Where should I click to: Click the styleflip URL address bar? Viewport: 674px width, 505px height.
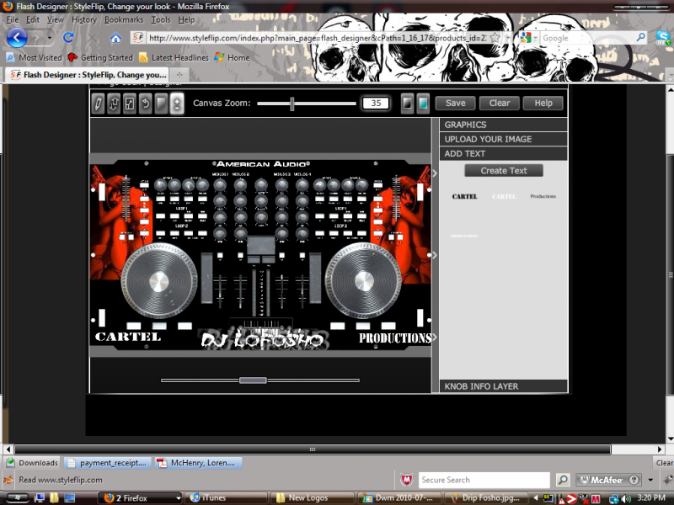click(318, 38)
